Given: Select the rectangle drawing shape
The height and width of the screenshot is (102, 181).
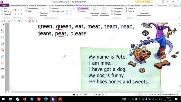Looking at the screenshot, I should tap(67, 8).
